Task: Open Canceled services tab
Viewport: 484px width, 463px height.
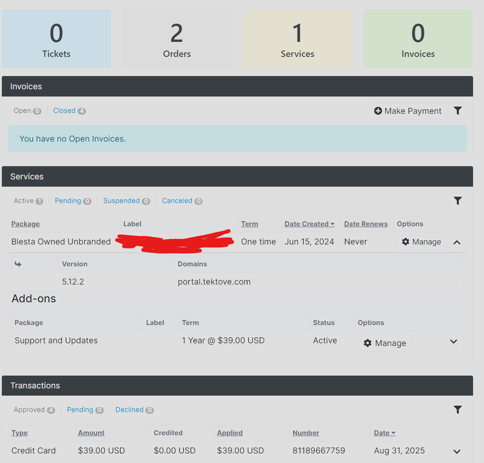Action: 177,201
